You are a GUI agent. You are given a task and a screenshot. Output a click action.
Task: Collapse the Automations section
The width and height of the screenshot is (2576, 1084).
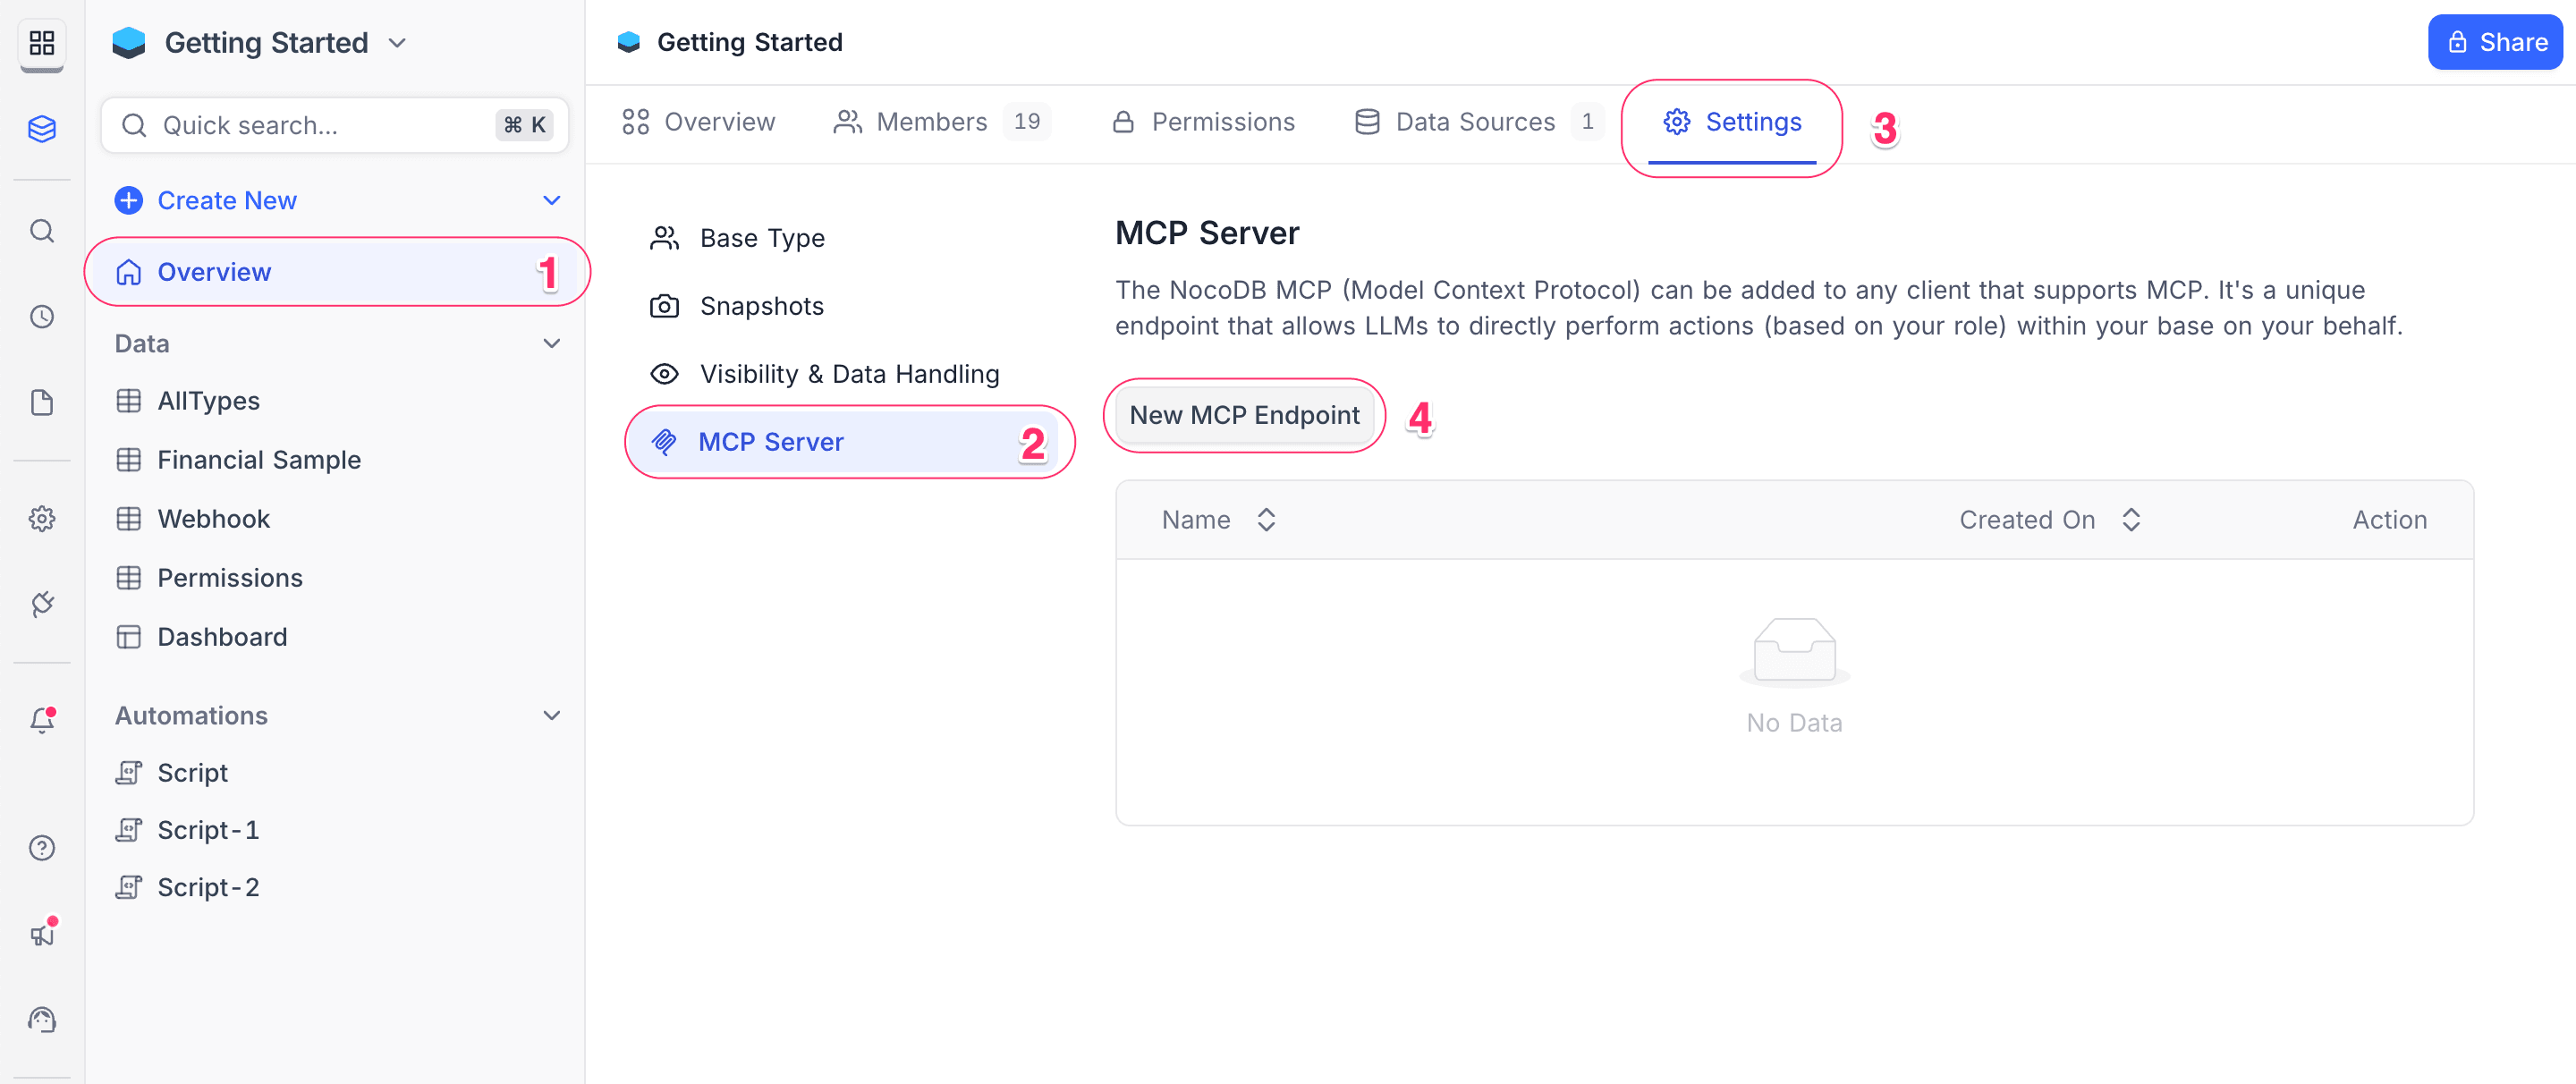(551, 715)
